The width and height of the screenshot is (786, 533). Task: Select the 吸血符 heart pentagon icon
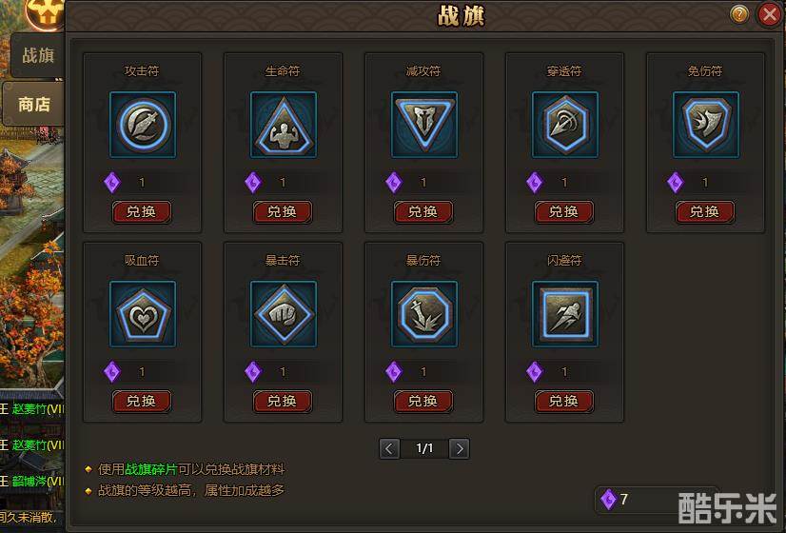click(x=143, y=314)
